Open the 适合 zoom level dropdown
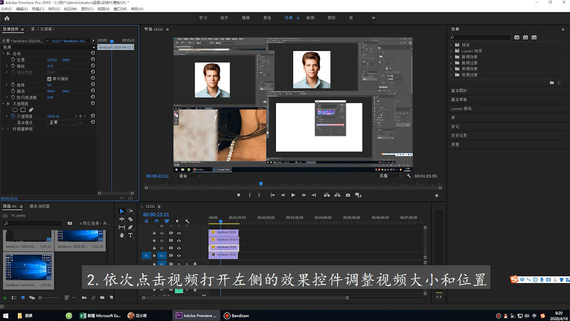The width and height of the screenshot is (570, 321). coord(190,176)
